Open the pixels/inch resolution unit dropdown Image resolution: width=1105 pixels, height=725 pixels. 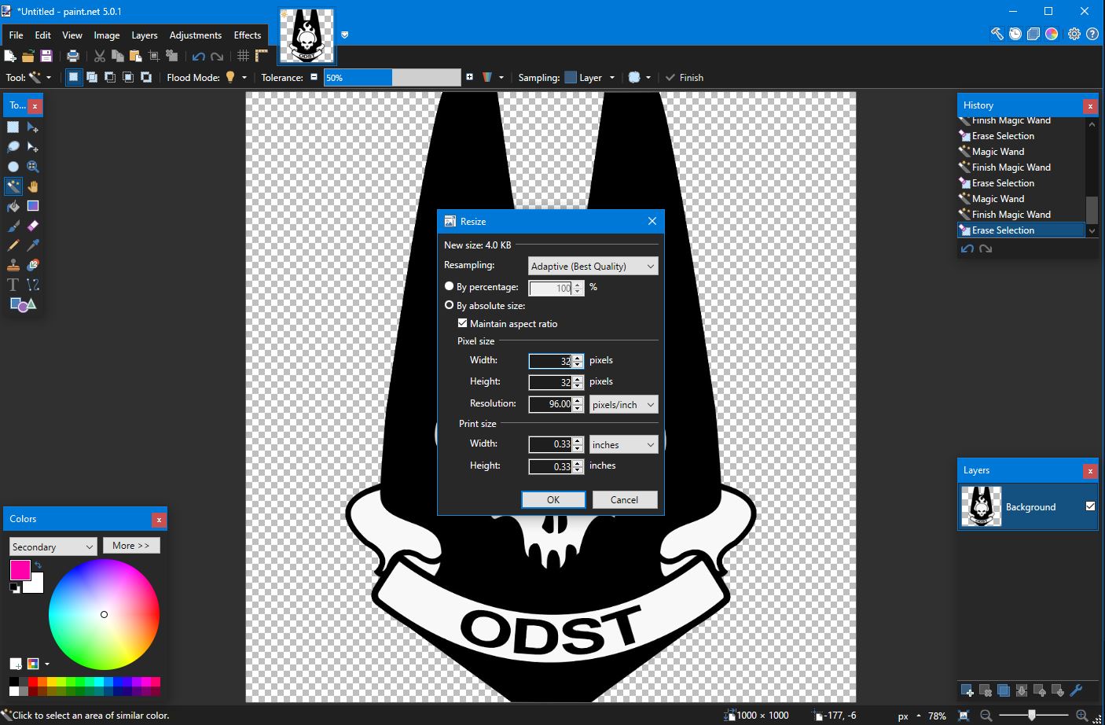623,404
